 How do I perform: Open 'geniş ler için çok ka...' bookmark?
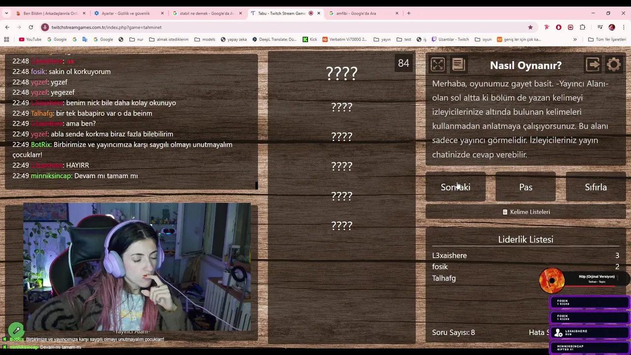pos(519,39)
